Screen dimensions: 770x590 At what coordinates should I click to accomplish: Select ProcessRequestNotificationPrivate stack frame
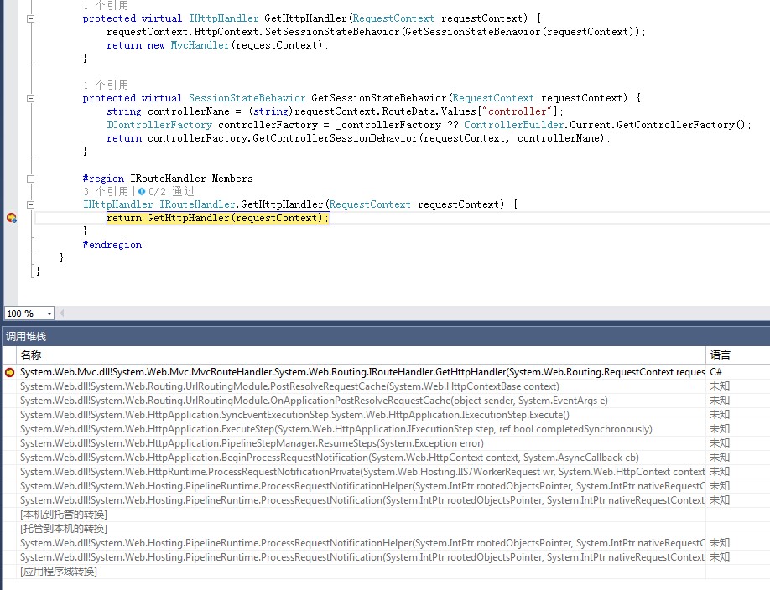click(x=362, y=472)
